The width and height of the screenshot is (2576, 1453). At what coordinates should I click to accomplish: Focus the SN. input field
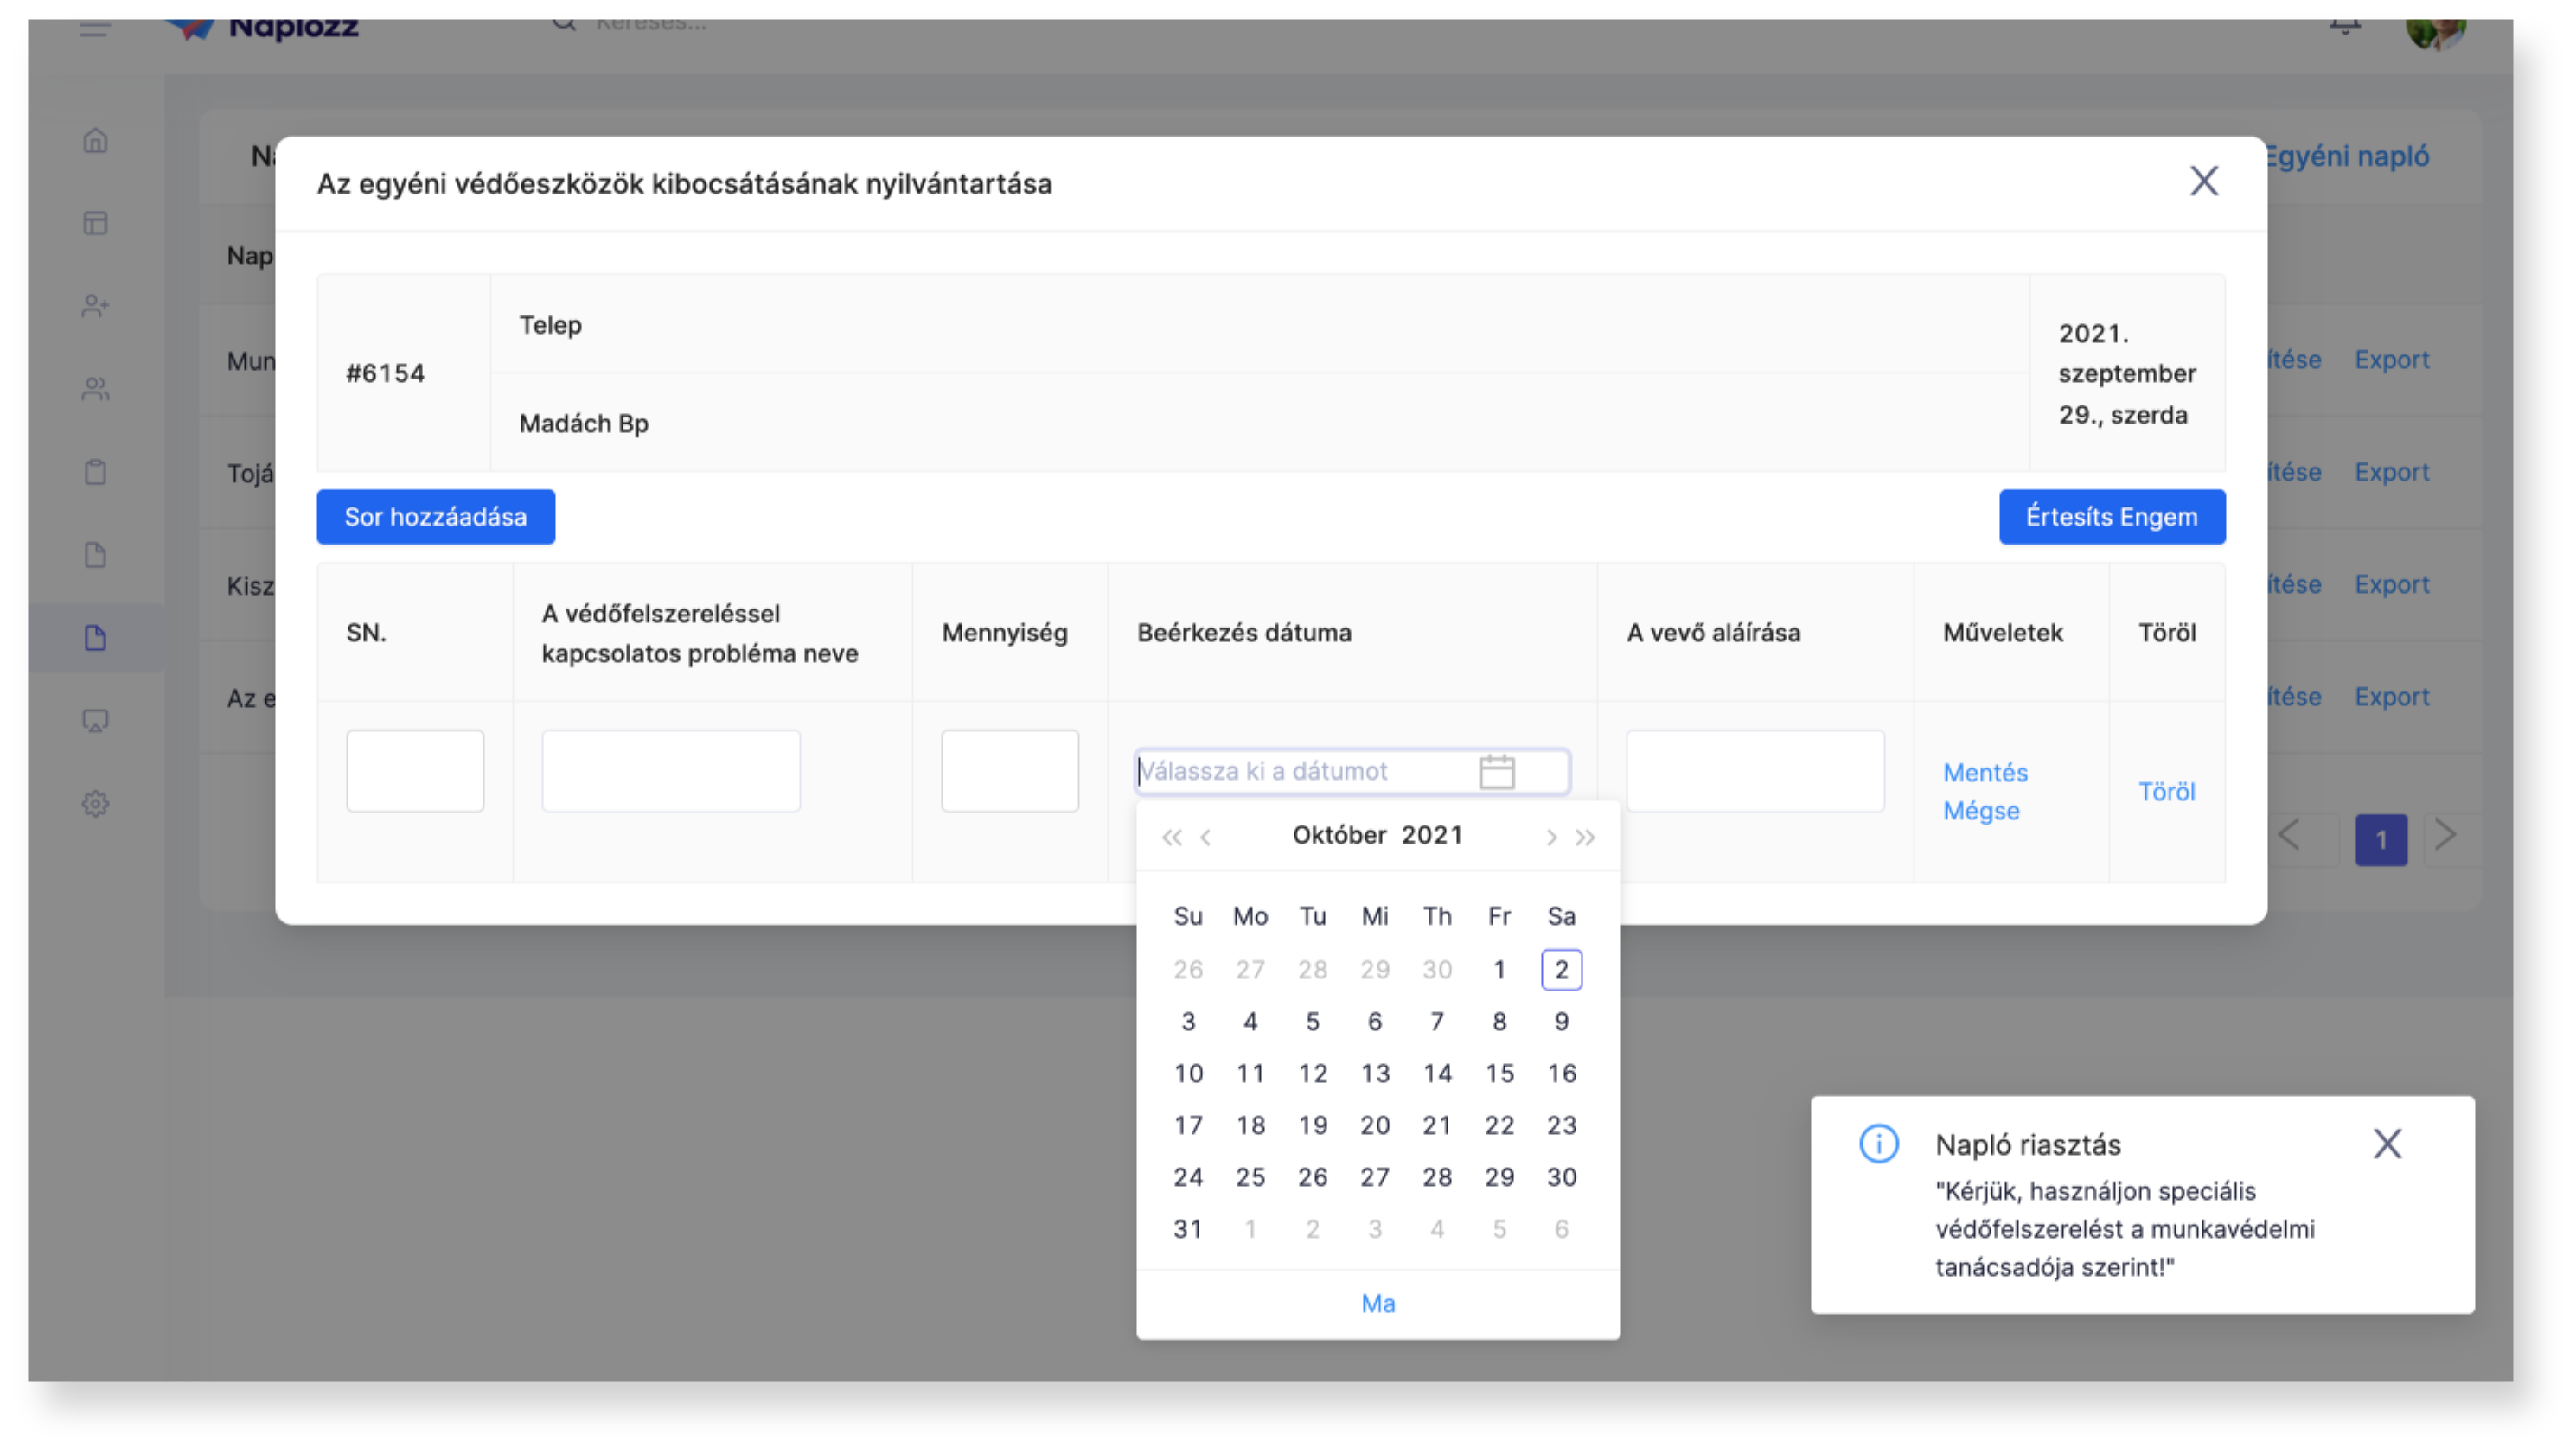tap(415, 770)
